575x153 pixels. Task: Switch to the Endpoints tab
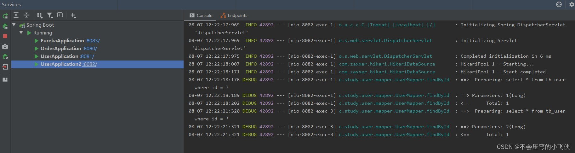234,15
